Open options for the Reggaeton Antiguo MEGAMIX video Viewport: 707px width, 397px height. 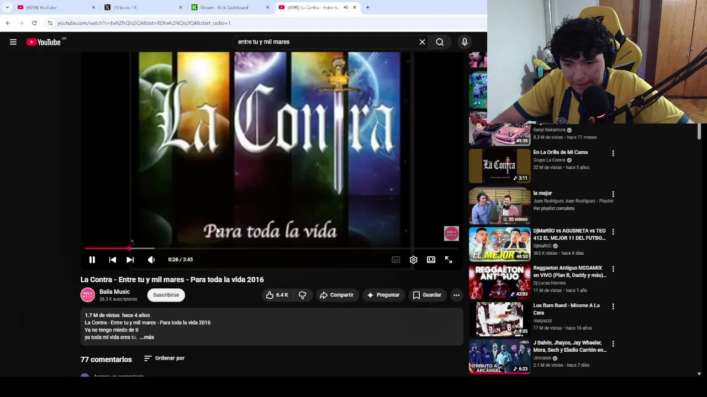(613, 269)
